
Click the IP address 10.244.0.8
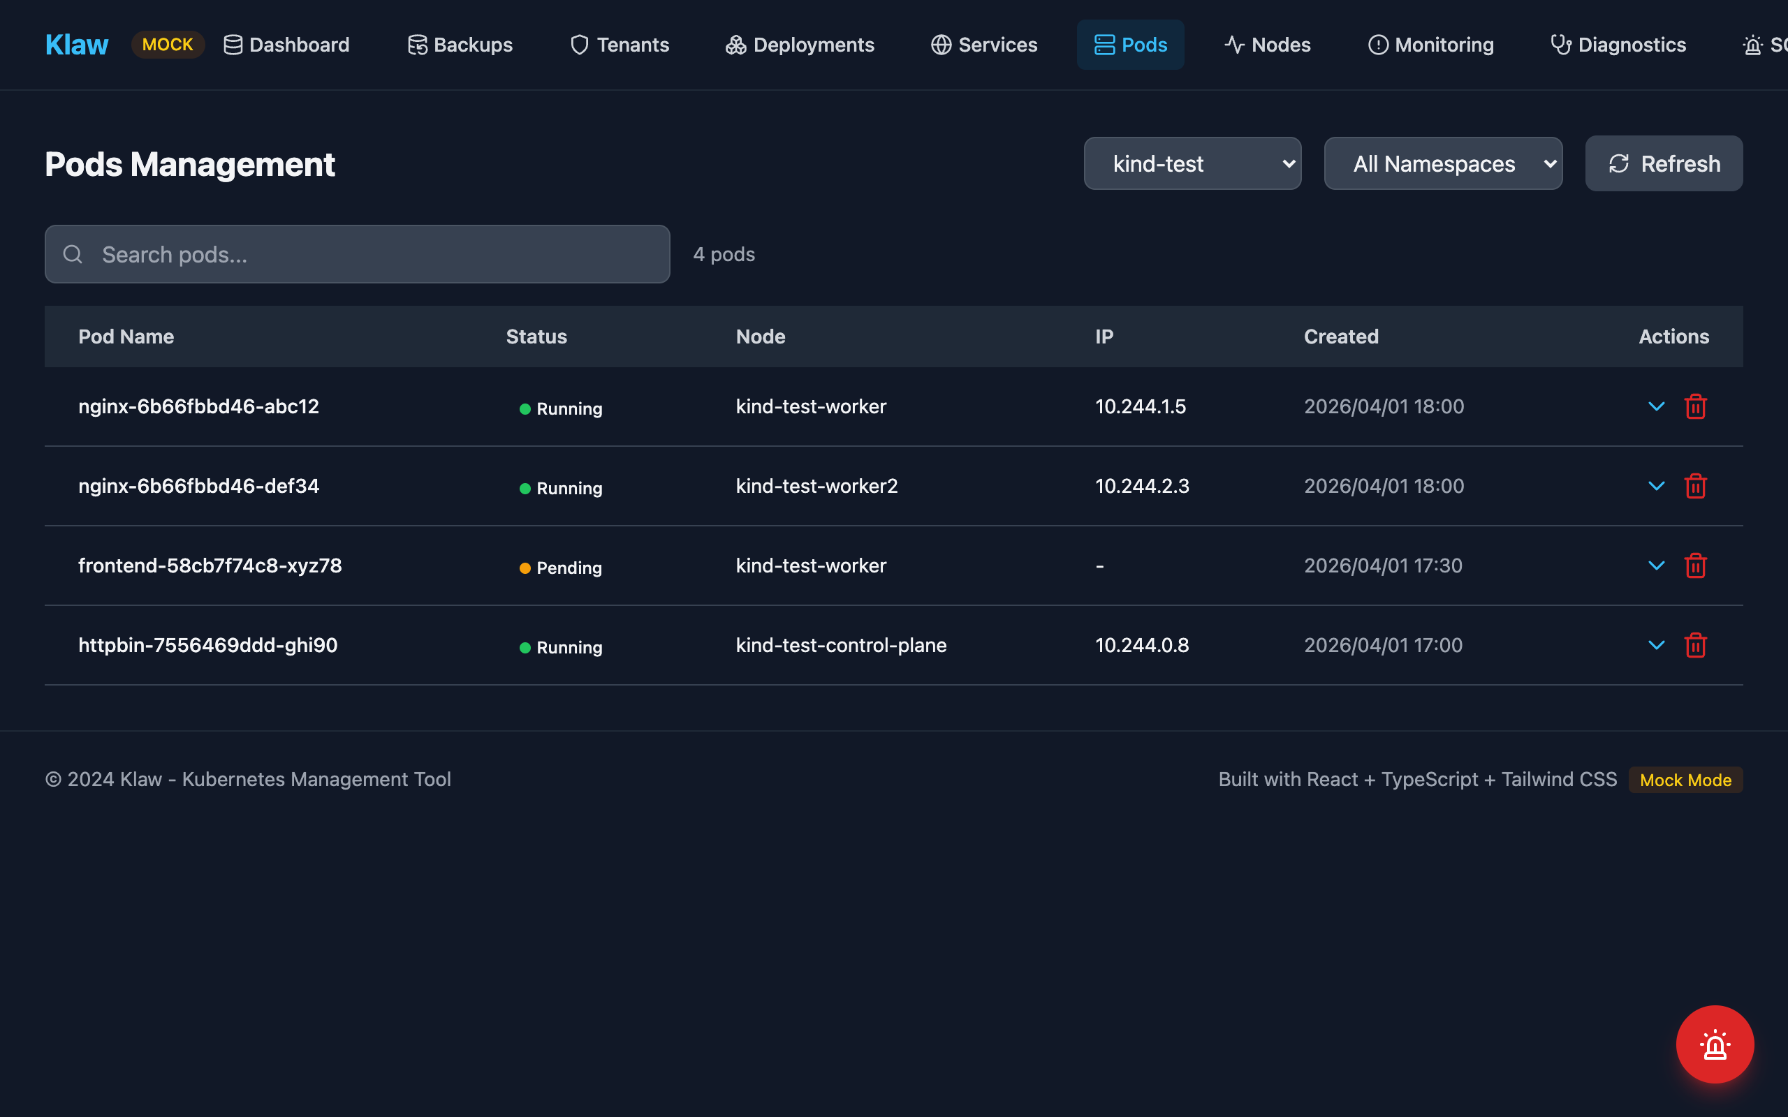click(1141, 645)
